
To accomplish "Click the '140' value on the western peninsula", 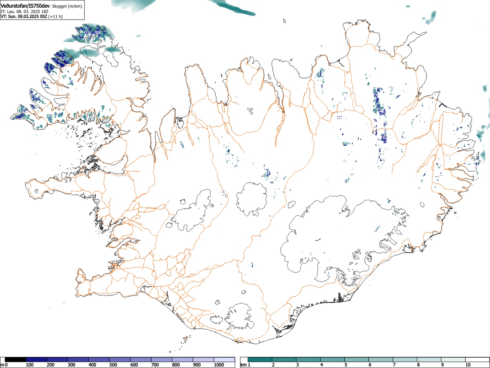I will 23,112.
